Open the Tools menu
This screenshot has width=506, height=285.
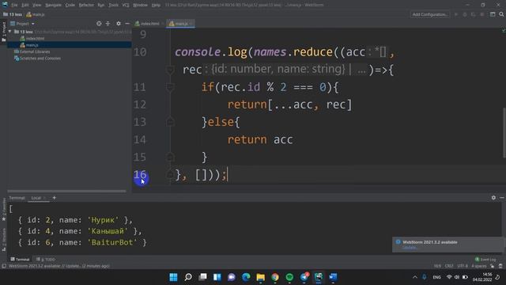(113, 6)
